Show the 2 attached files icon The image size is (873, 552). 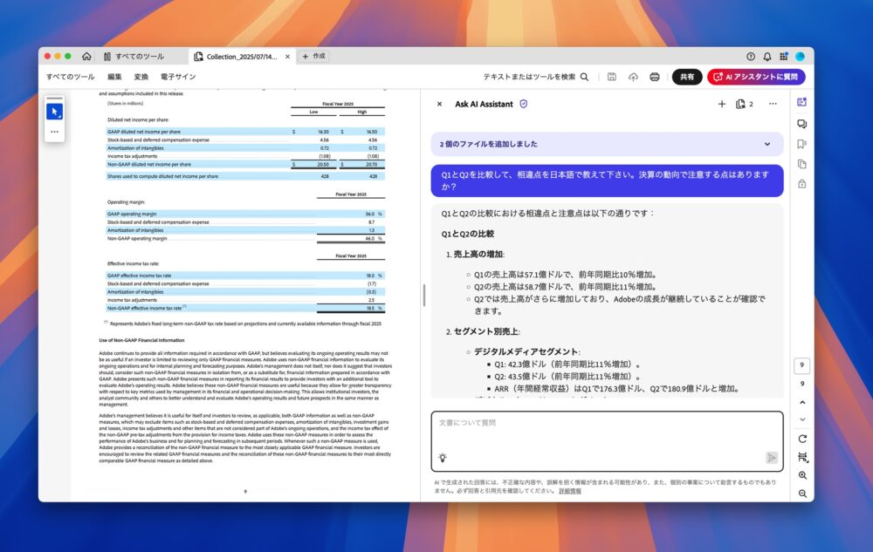pos(745,104)
